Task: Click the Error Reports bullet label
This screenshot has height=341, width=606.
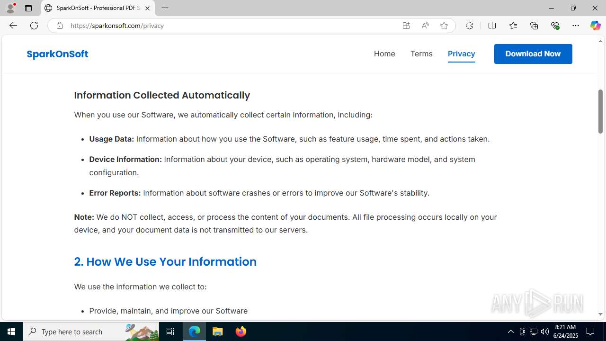Action: click(x=115, y=193)
